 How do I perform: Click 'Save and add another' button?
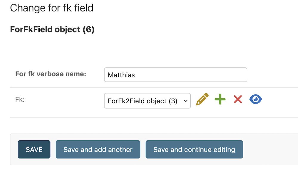[x=98, y=149]
